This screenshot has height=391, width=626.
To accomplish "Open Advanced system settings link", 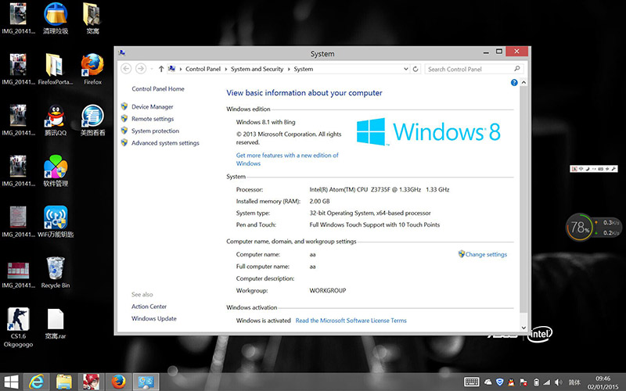I will click(x=165, y=143).
